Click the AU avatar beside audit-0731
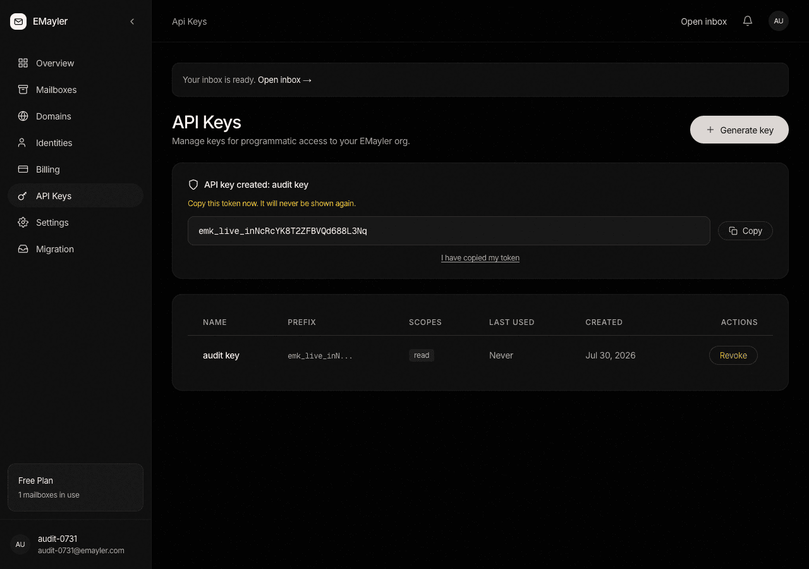 [20, 544]
